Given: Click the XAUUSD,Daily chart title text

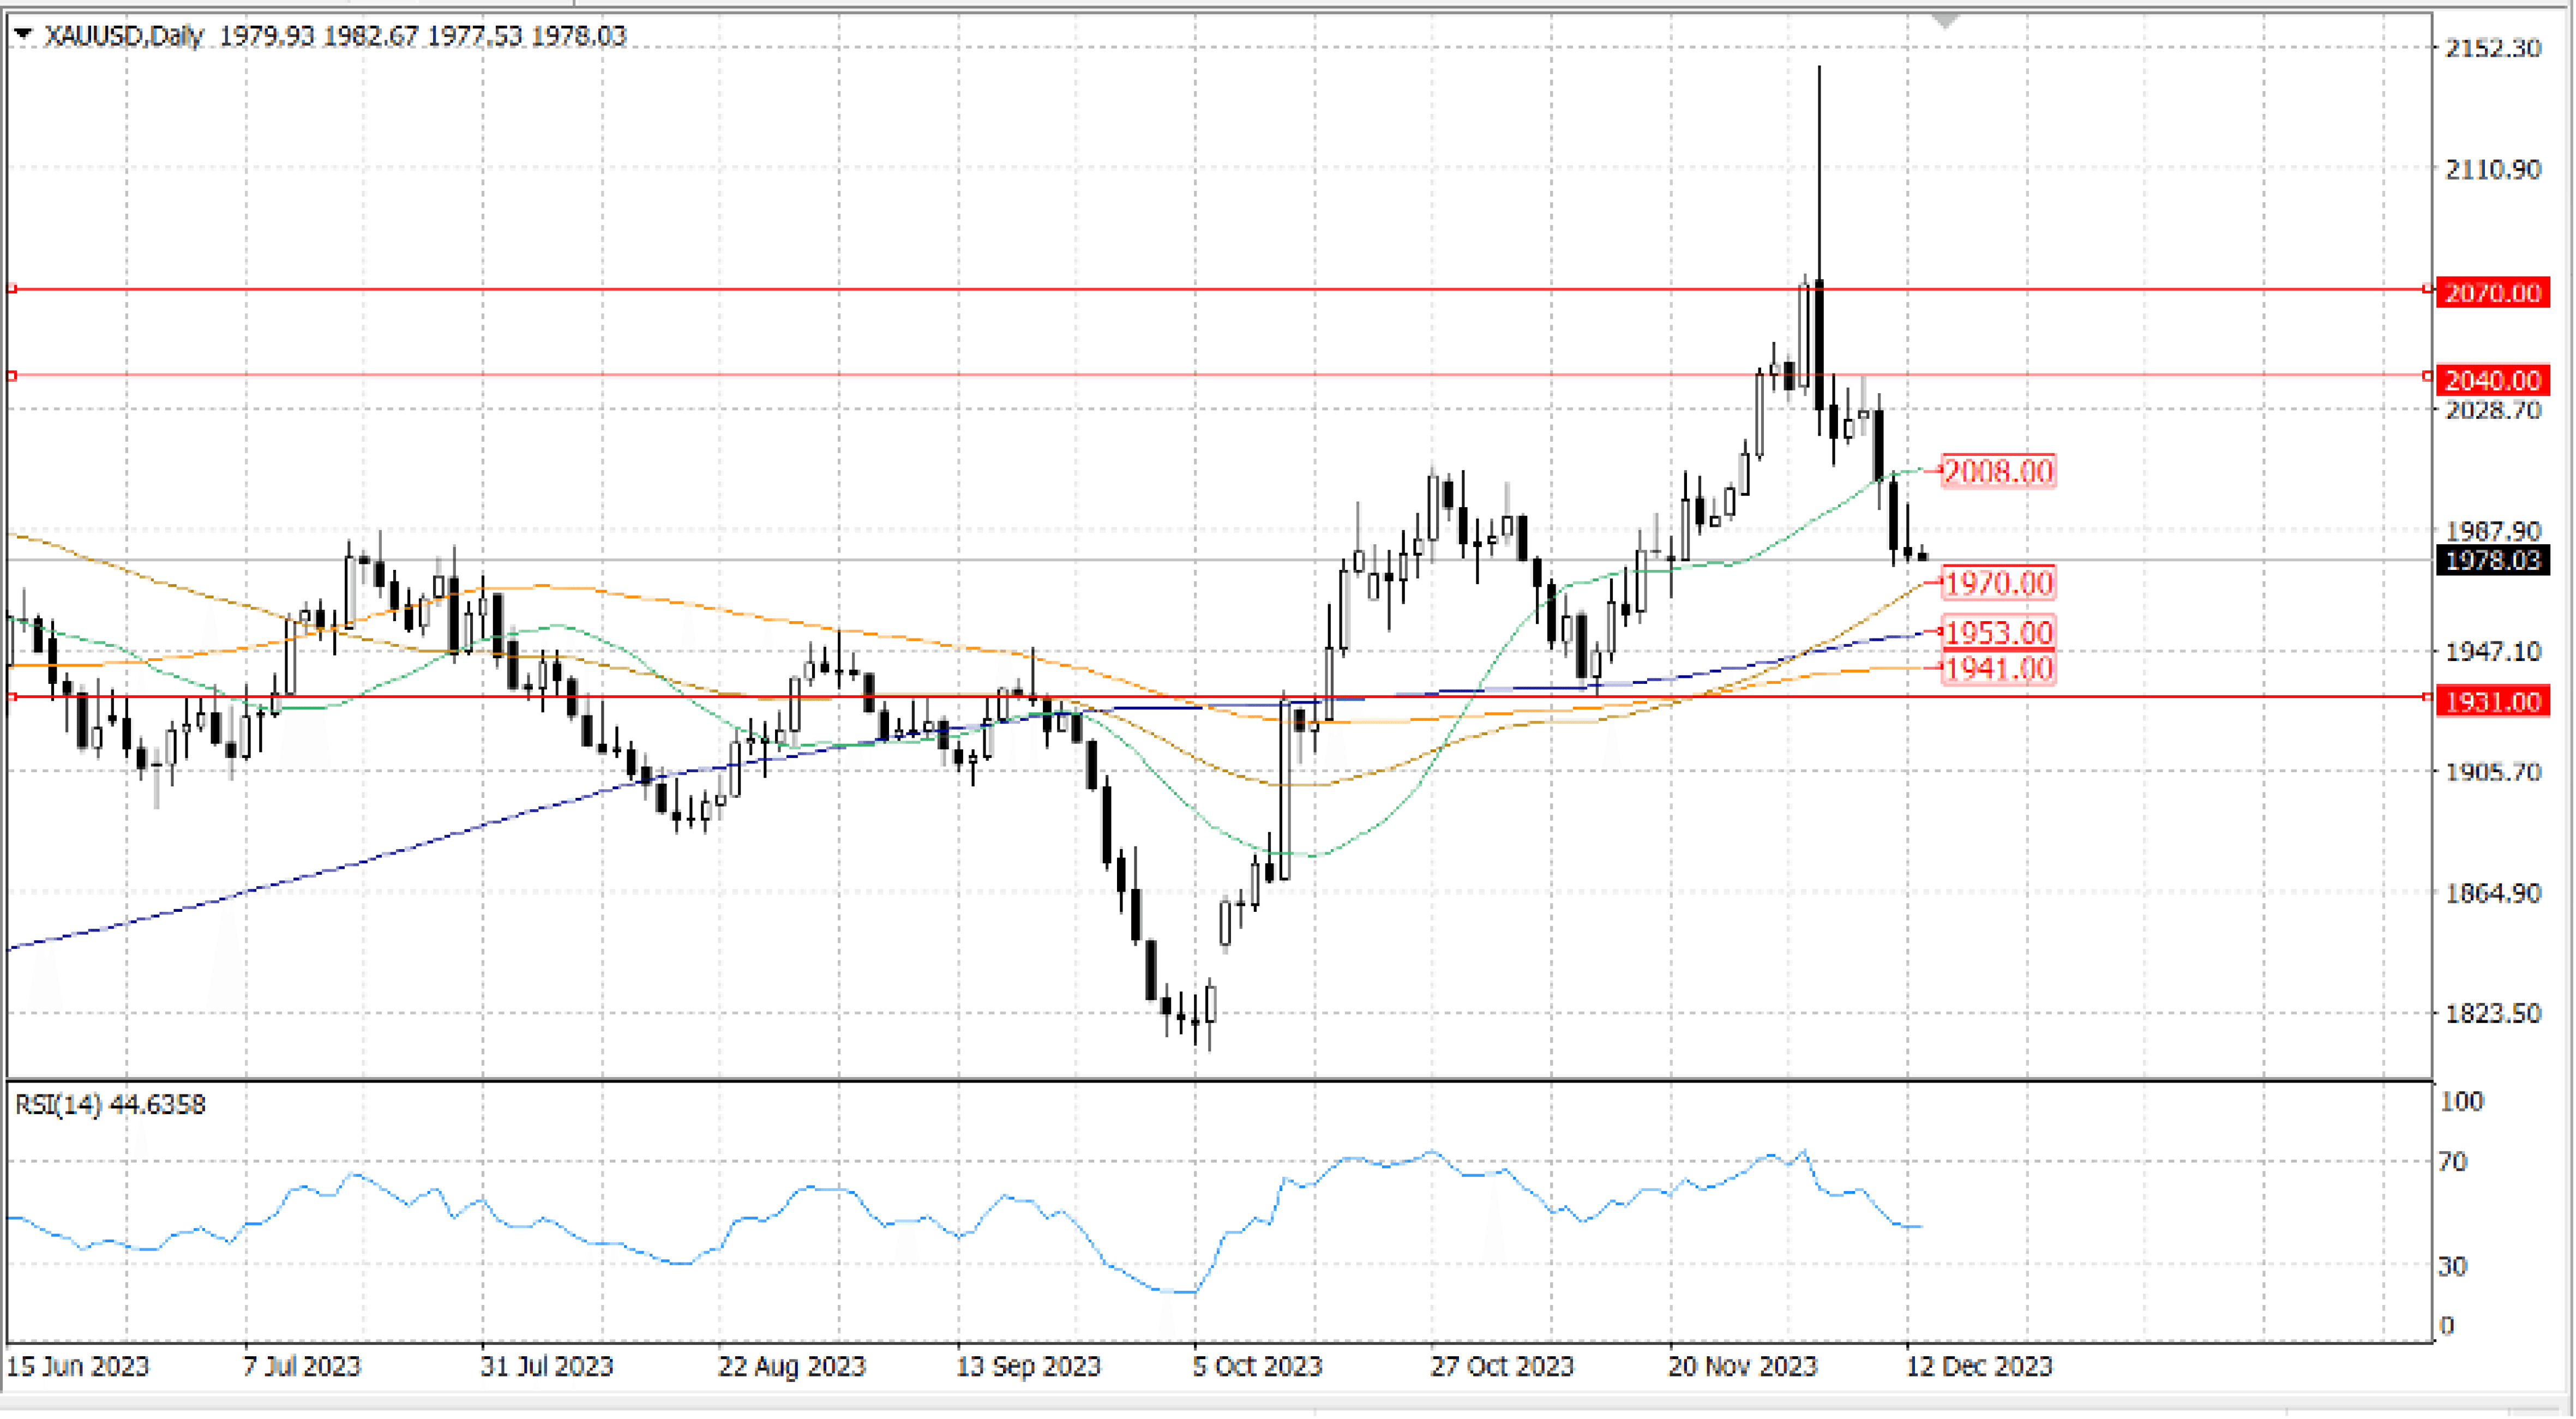Looking at the screenshot, I should [x=124, y=36].
